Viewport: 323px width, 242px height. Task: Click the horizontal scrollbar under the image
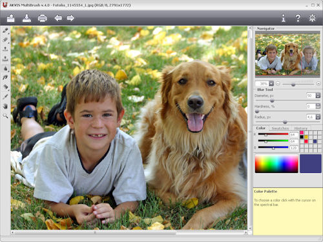[129, 232]
